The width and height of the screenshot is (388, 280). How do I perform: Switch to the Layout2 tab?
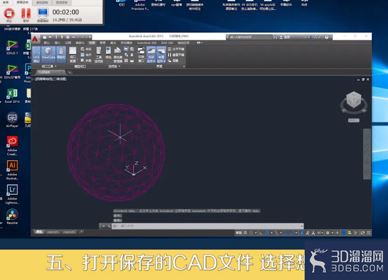tap(69, 232)
